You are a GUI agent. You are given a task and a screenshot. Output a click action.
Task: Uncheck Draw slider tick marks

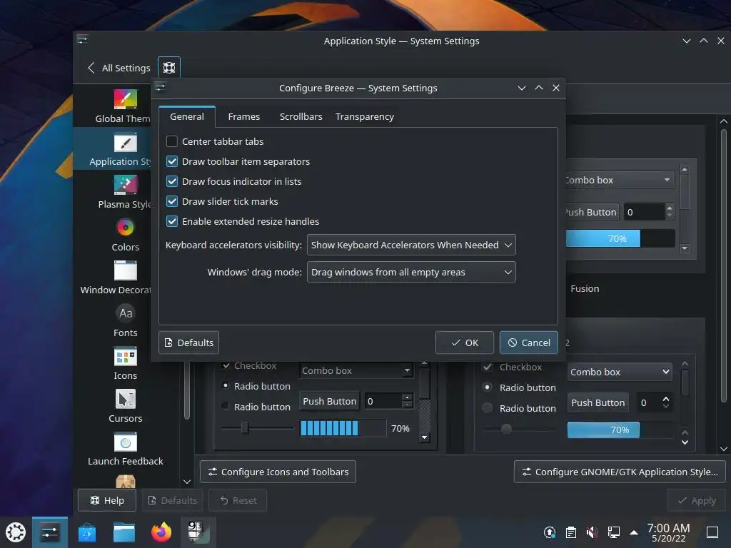[x=172, y=201]
